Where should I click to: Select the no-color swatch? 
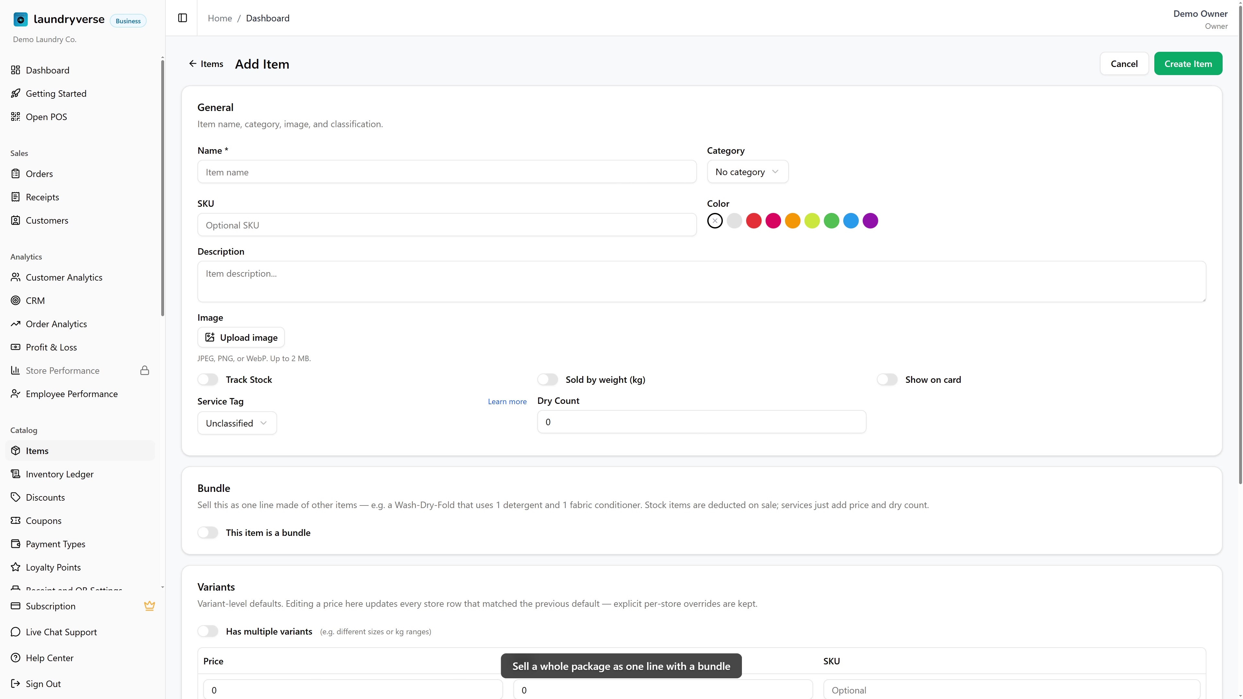[715, 221]
